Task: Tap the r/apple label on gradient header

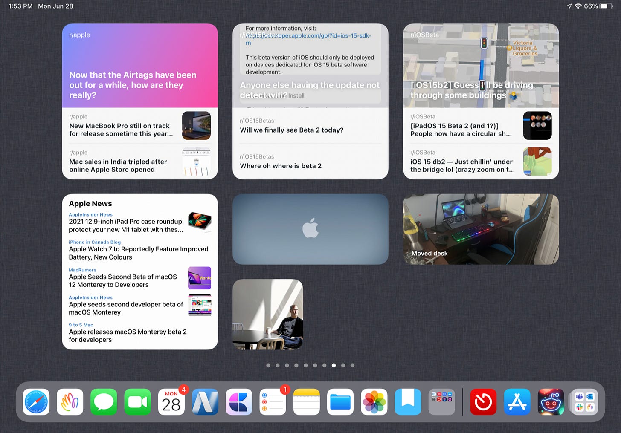Action: click(80, 35)
